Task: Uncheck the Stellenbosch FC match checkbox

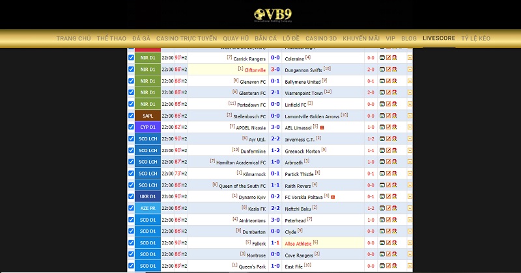Action: pos(132,116)
